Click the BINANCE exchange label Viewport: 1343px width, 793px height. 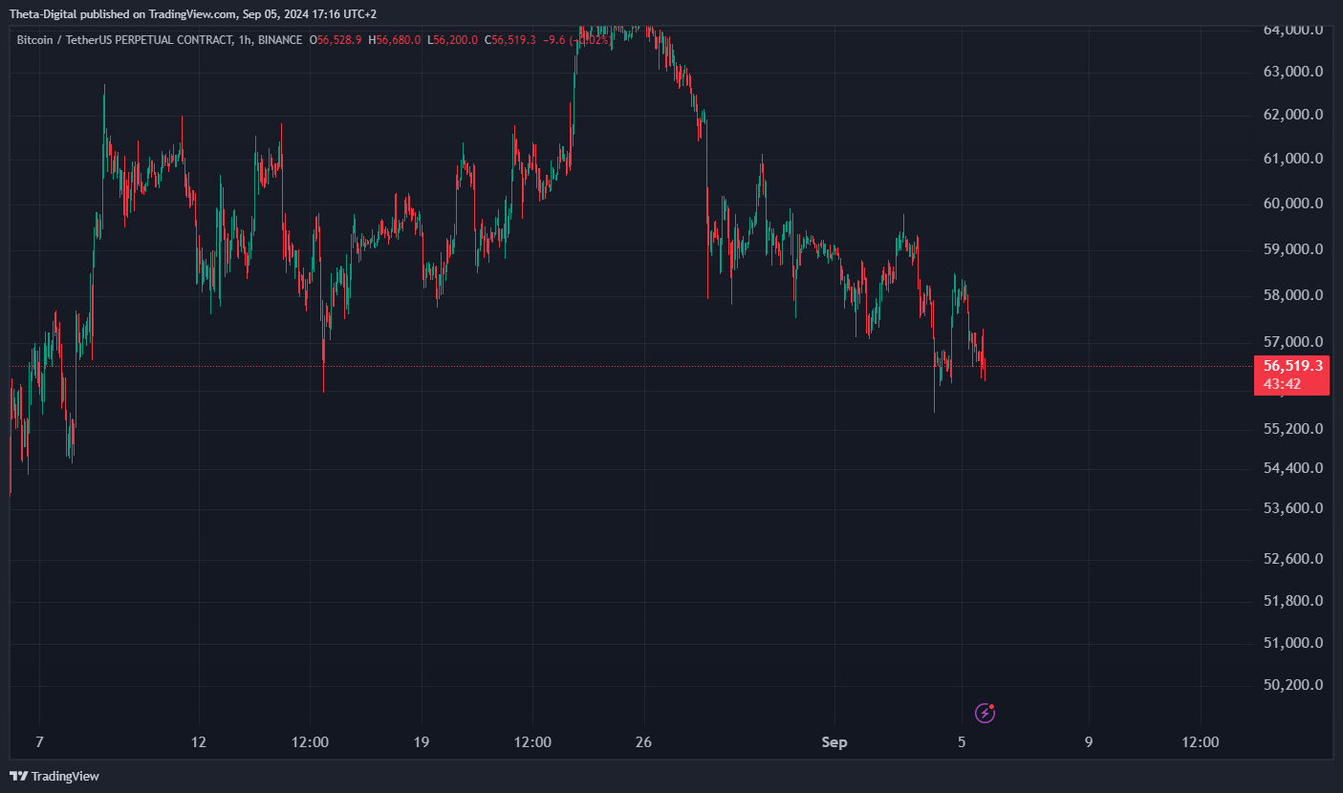pyautogui.click(x=280, y=40)
